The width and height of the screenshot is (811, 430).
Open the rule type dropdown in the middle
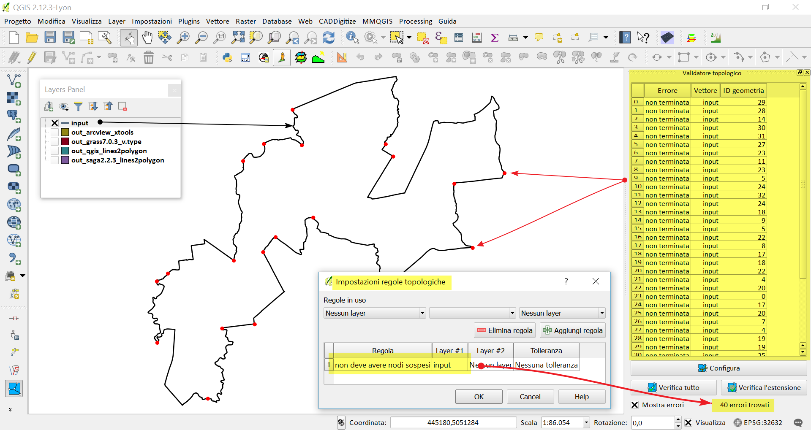473,313
